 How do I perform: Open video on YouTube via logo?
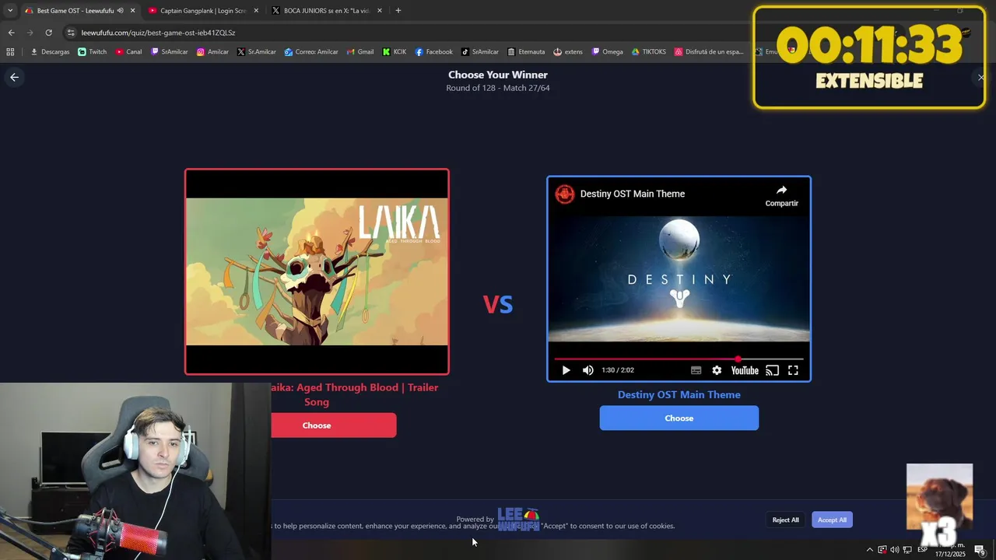pos(745,370)
